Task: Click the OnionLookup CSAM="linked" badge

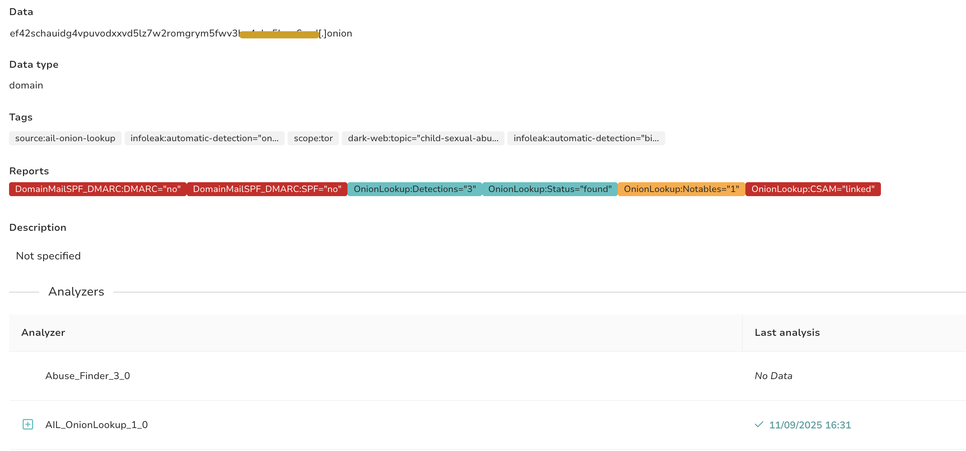Action: tap(813, 189)
